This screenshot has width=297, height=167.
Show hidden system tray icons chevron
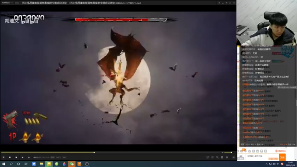click(x=267, y=164)
